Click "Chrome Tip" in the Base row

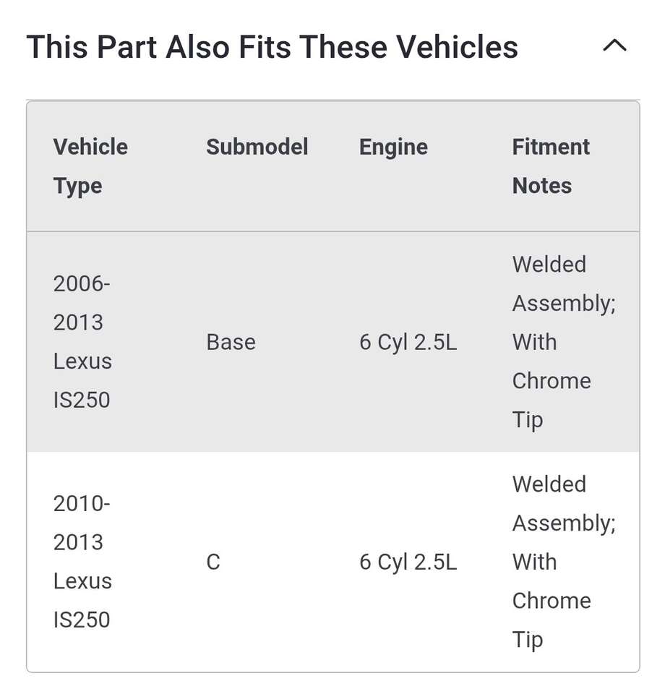[x=551, y=400]
